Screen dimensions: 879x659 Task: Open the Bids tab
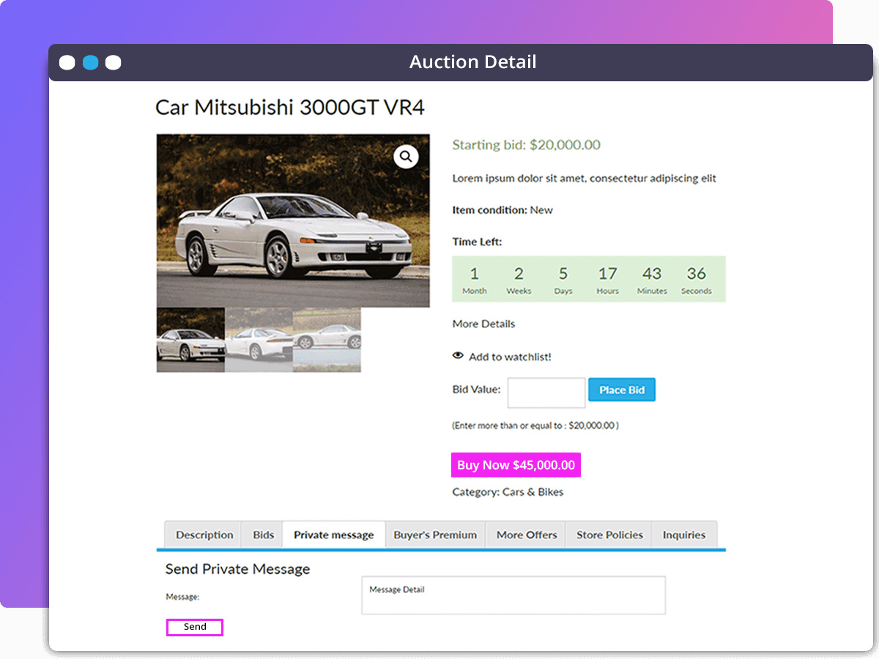pyautogui.click(x=263, y=535)
